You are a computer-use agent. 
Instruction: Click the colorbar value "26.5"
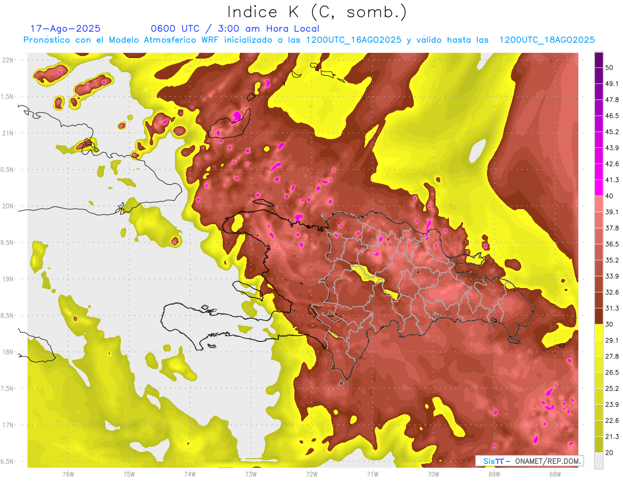(612, 373)
